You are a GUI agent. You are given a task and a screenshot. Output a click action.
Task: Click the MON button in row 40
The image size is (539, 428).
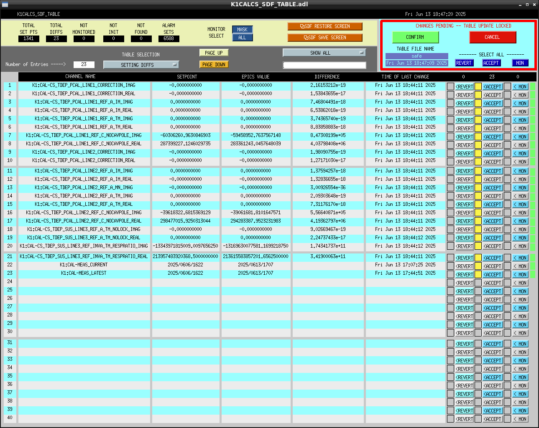coord(521,419)
